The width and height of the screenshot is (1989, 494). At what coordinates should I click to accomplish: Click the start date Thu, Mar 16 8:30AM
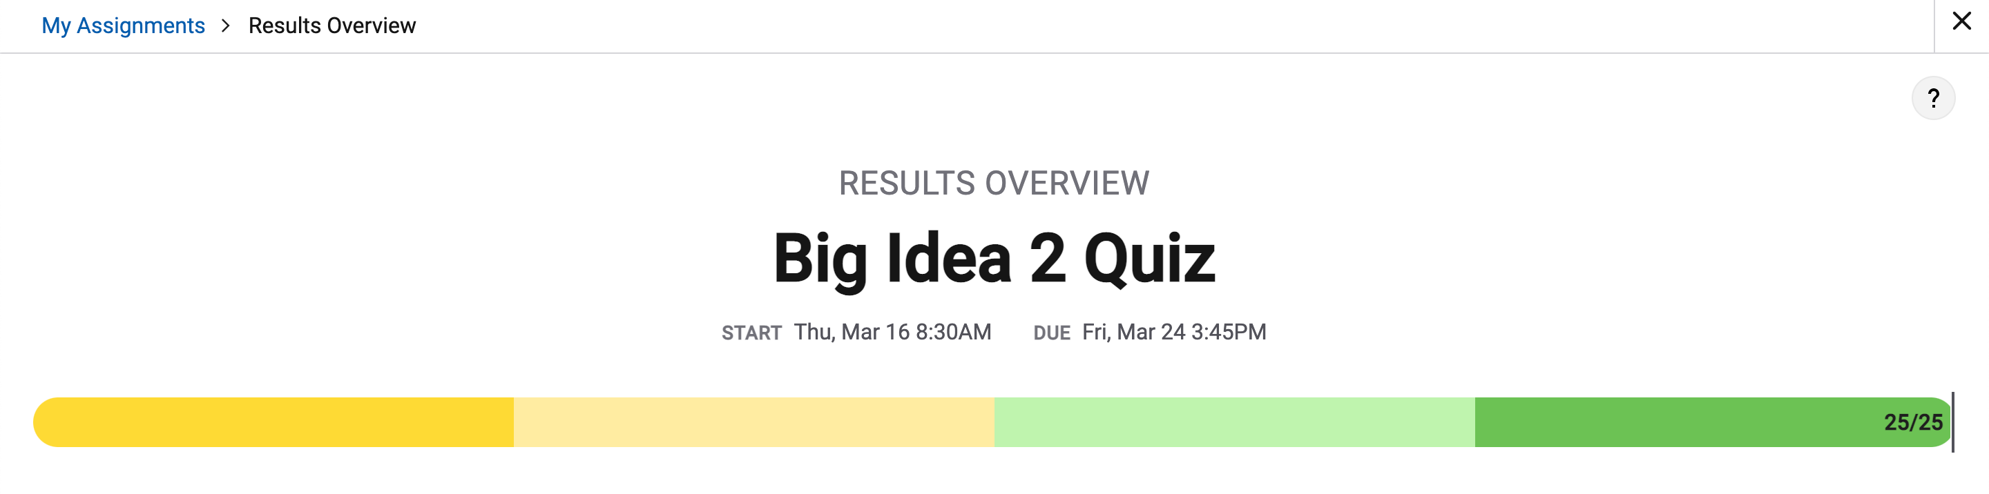(892, 332)
